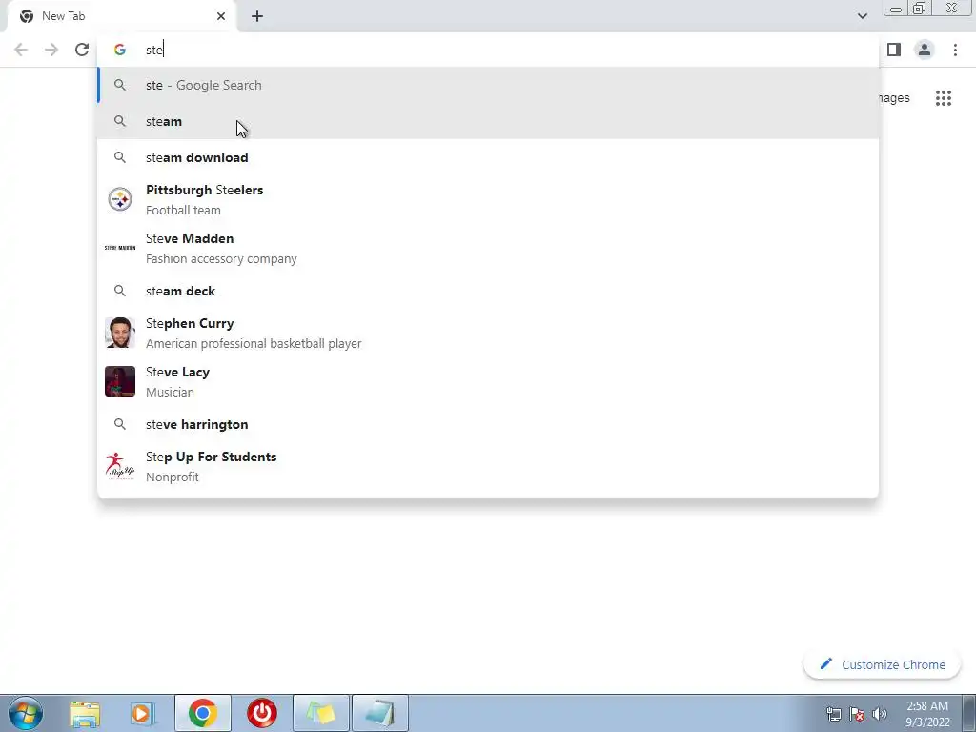This screenshot has width=976, height=732.
Task: Click the taskbar clock and date
Action: (x=927, y=714)
